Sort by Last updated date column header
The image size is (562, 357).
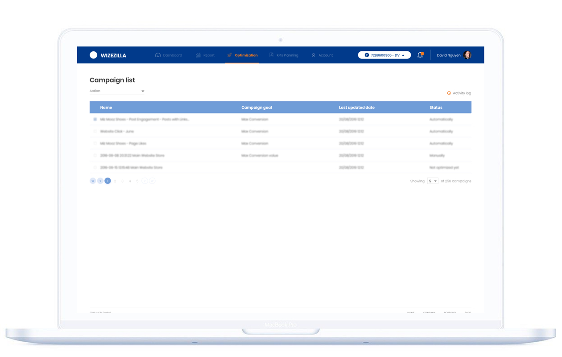tap(357, 108)
